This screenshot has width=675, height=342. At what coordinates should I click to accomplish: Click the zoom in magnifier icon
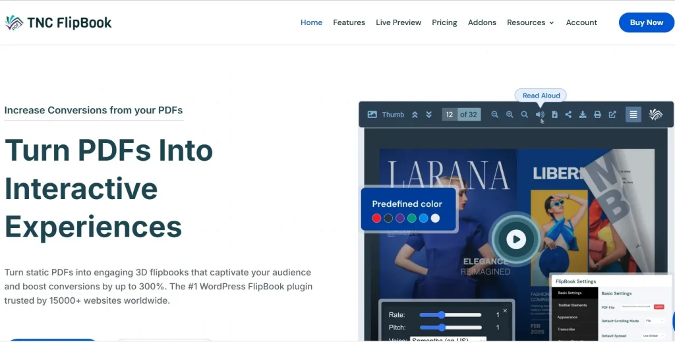(510, 115)
